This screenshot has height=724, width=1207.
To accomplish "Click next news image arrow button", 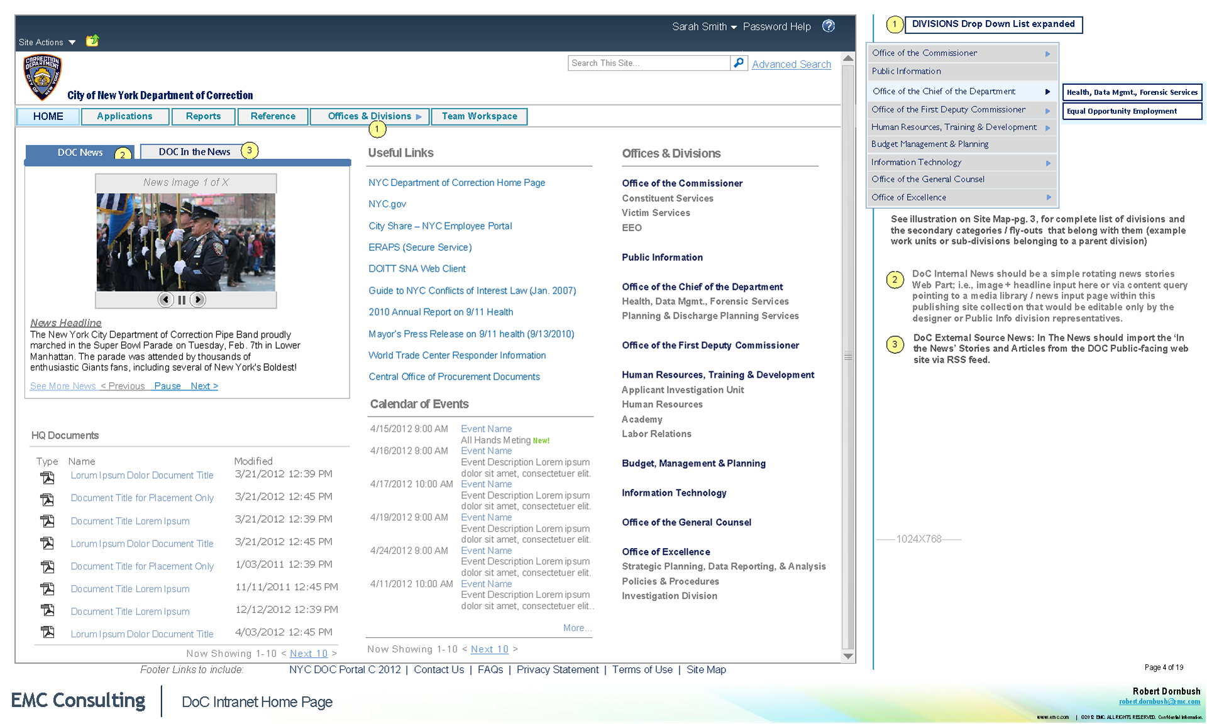I will pyautogui.click(x=198, y=300).
